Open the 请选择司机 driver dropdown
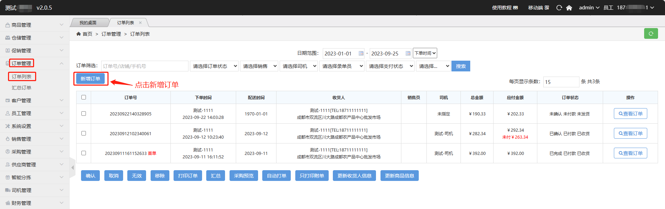The height and width of the screenshot is (209, 665). click(x=299, y=66)
